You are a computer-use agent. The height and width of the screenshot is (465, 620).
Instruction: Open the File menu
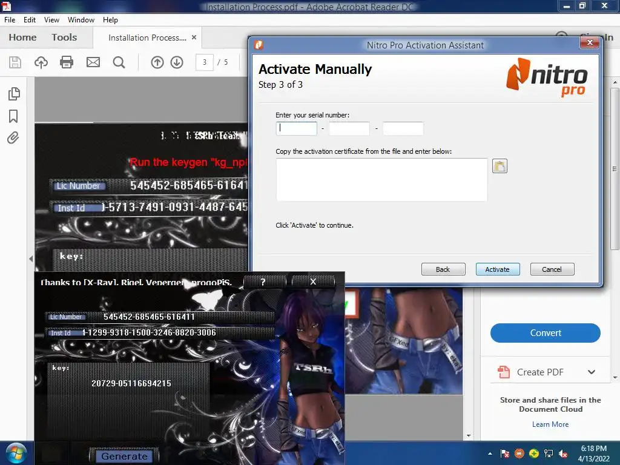(x=10, y=20)
